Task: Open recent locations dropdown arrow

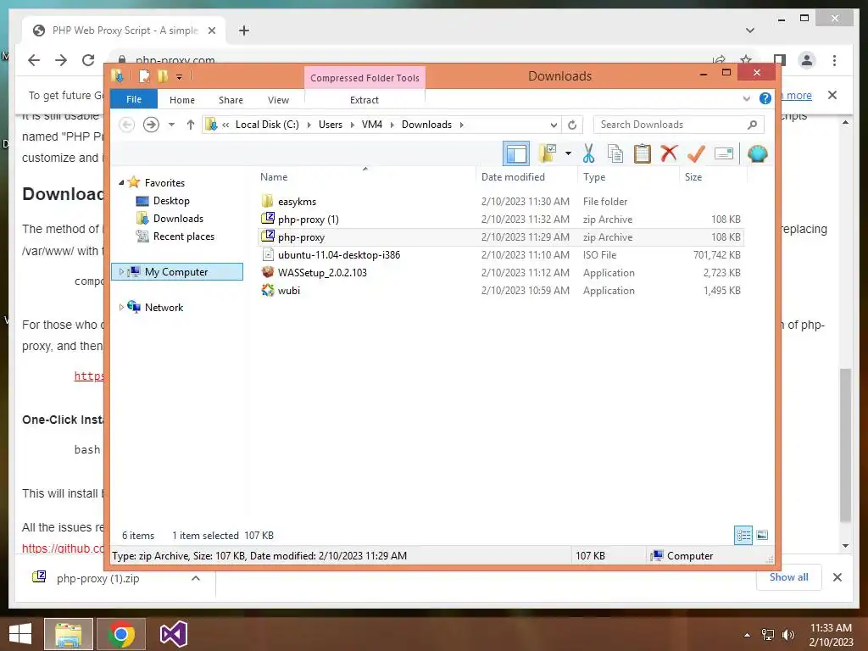Action: point(171,125)
